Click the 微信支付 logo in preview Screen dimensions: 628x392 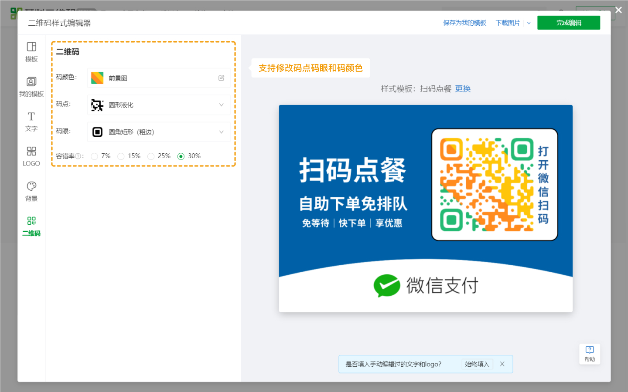pyautogui.click(x=426, y=286)
